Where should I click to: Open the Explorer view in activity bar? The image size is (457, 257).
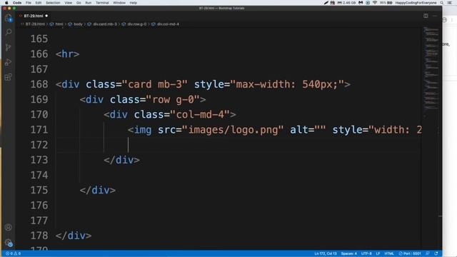[9, 18]
